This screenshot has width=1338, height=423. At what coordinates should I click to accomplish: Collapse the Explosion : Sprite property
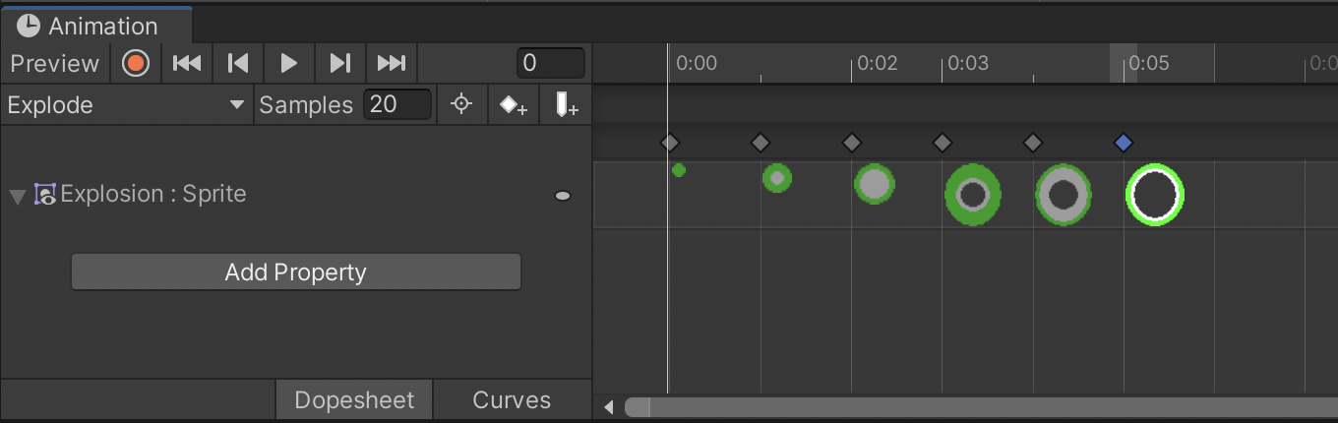pos(17,196)
